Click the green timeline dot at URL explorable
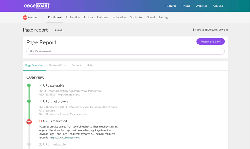 (29, 85)
